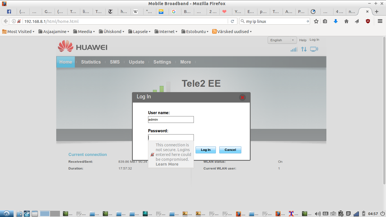Image resolution: width=386 pixels, height=217 pixels.
Task: Click the network signal tray icon
Action: (356, 214)
